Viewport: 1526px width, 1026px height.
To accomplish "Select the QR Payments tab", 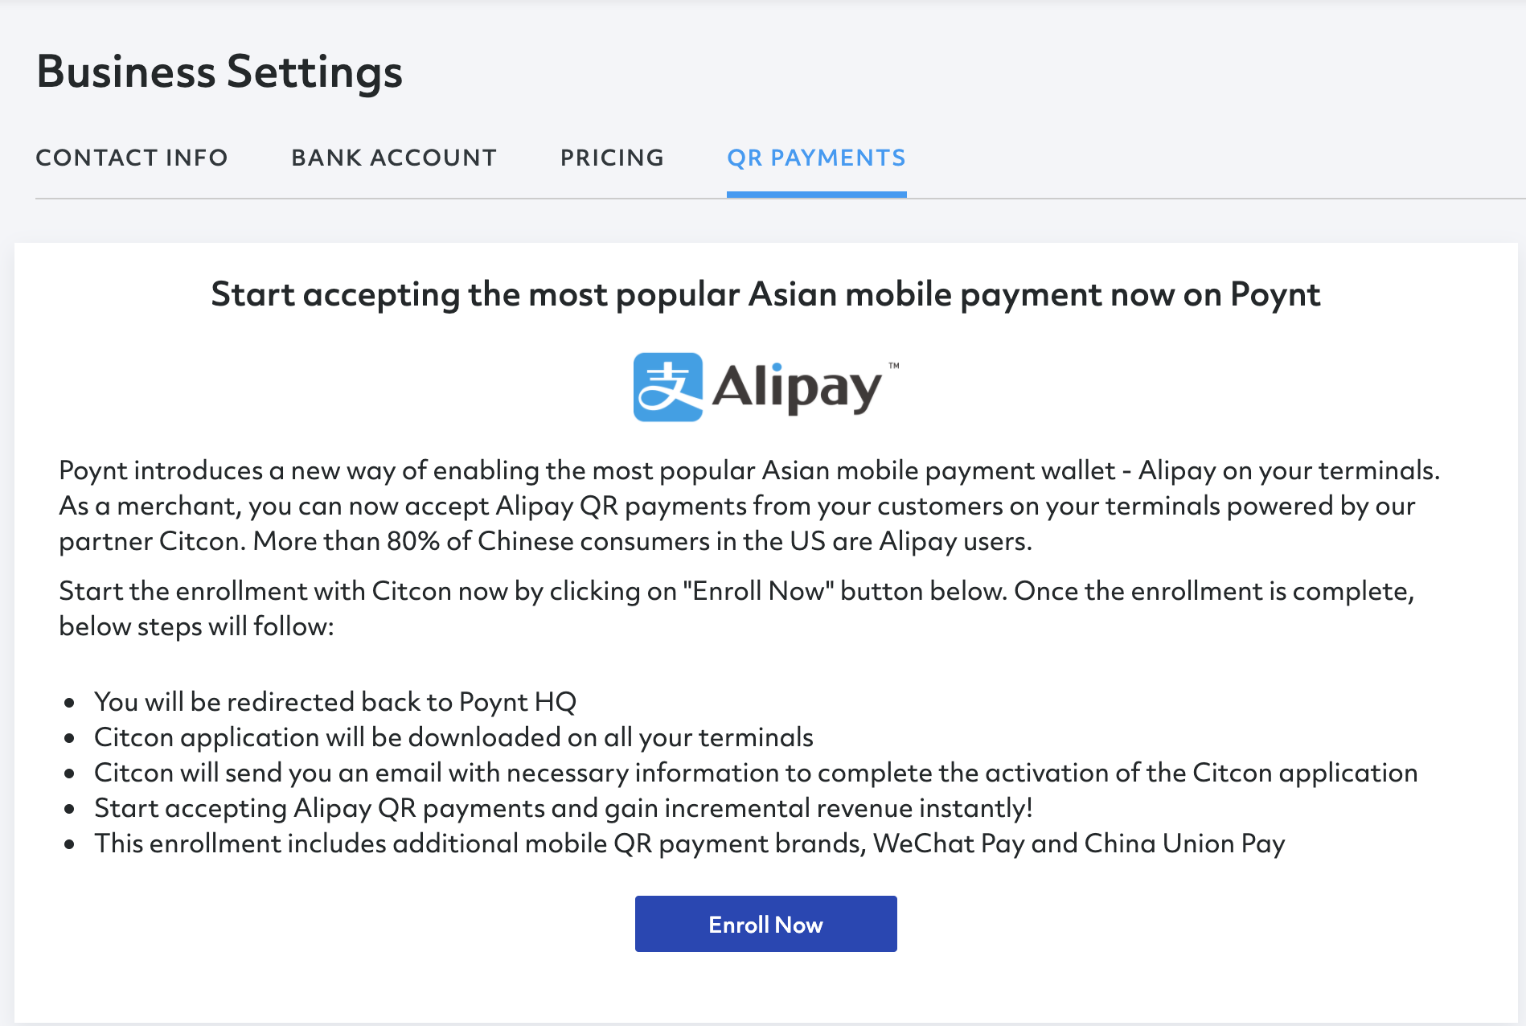I will point(816,158).
